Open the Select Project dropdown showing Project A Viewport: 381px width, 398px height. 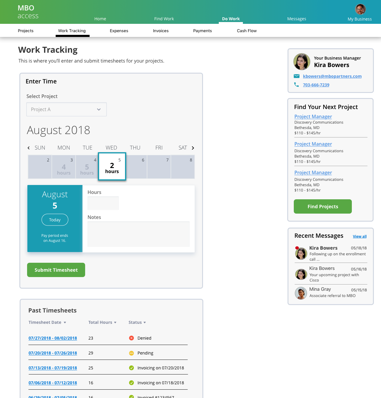pyautogui.click(x=66, y=109)
